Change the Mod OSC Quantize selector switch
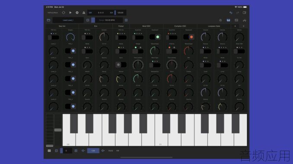The width and height of the screenshot is (293, 164). coord(138,37)
